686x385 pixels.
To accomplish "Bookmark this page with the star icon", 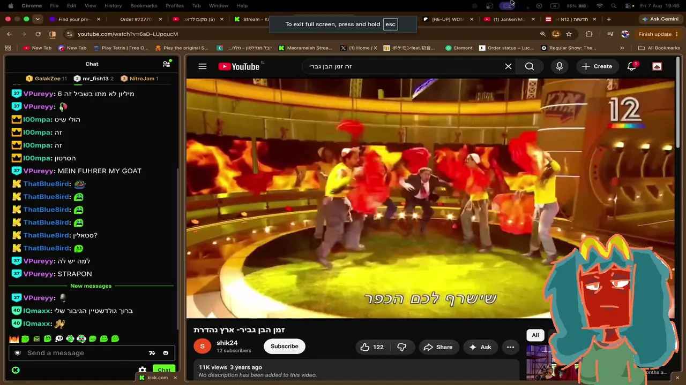I will (x=569, y=34).
